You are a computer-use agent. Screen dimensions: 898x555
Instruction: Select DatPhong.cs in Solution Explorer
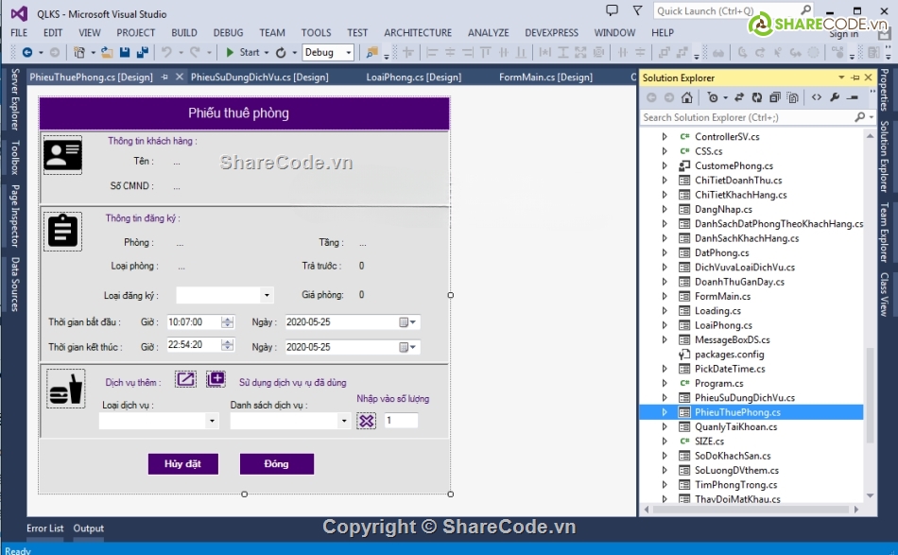[721, 252]
